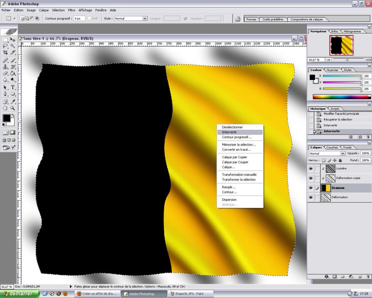The width and height of the screenshot is (372, 298).
Task: Select the Dodge tool
Action: pyautogui.click(x=13, y=80)
